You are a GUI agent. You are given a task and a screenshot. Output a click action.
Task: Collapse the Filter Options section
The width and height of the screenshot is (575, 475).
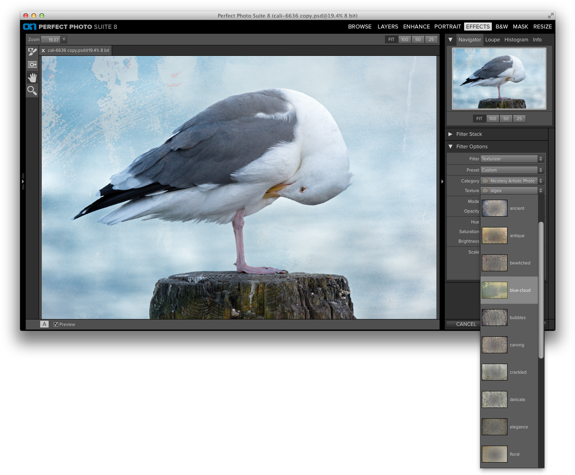tap(450, 147)
